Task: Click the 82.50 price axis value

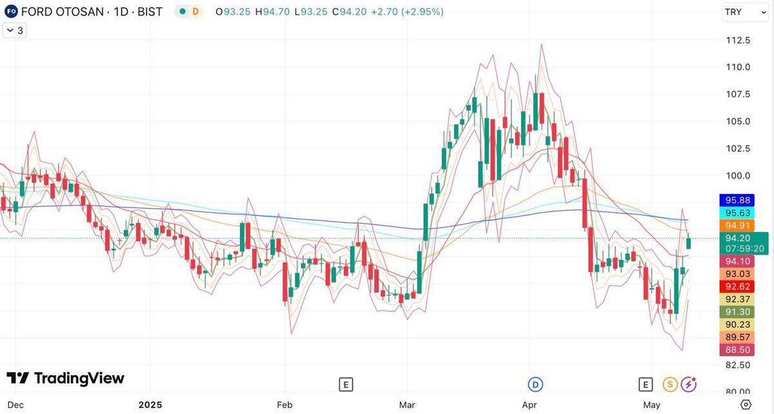Action: pos(738,365)
